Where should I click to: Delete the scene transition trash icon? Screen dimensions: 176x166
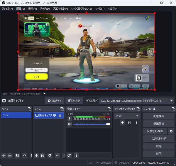tap(130, 122)
